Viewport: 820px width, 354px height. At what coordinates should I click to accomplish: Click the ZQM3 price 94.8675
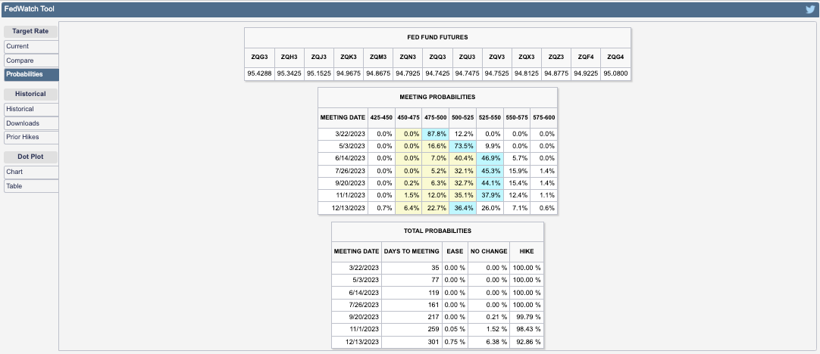pos(377,74)
